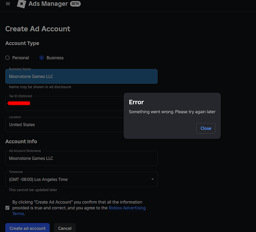The height and width of the screenshot is (232, 256).
Task: Focus the Ad Account Nickname field
Action: click(81, 158)
